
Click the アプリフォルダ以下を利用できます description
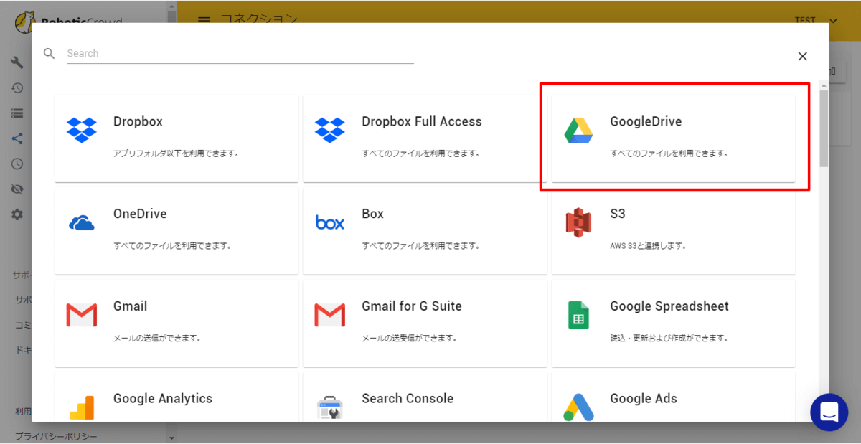(176, 153)
